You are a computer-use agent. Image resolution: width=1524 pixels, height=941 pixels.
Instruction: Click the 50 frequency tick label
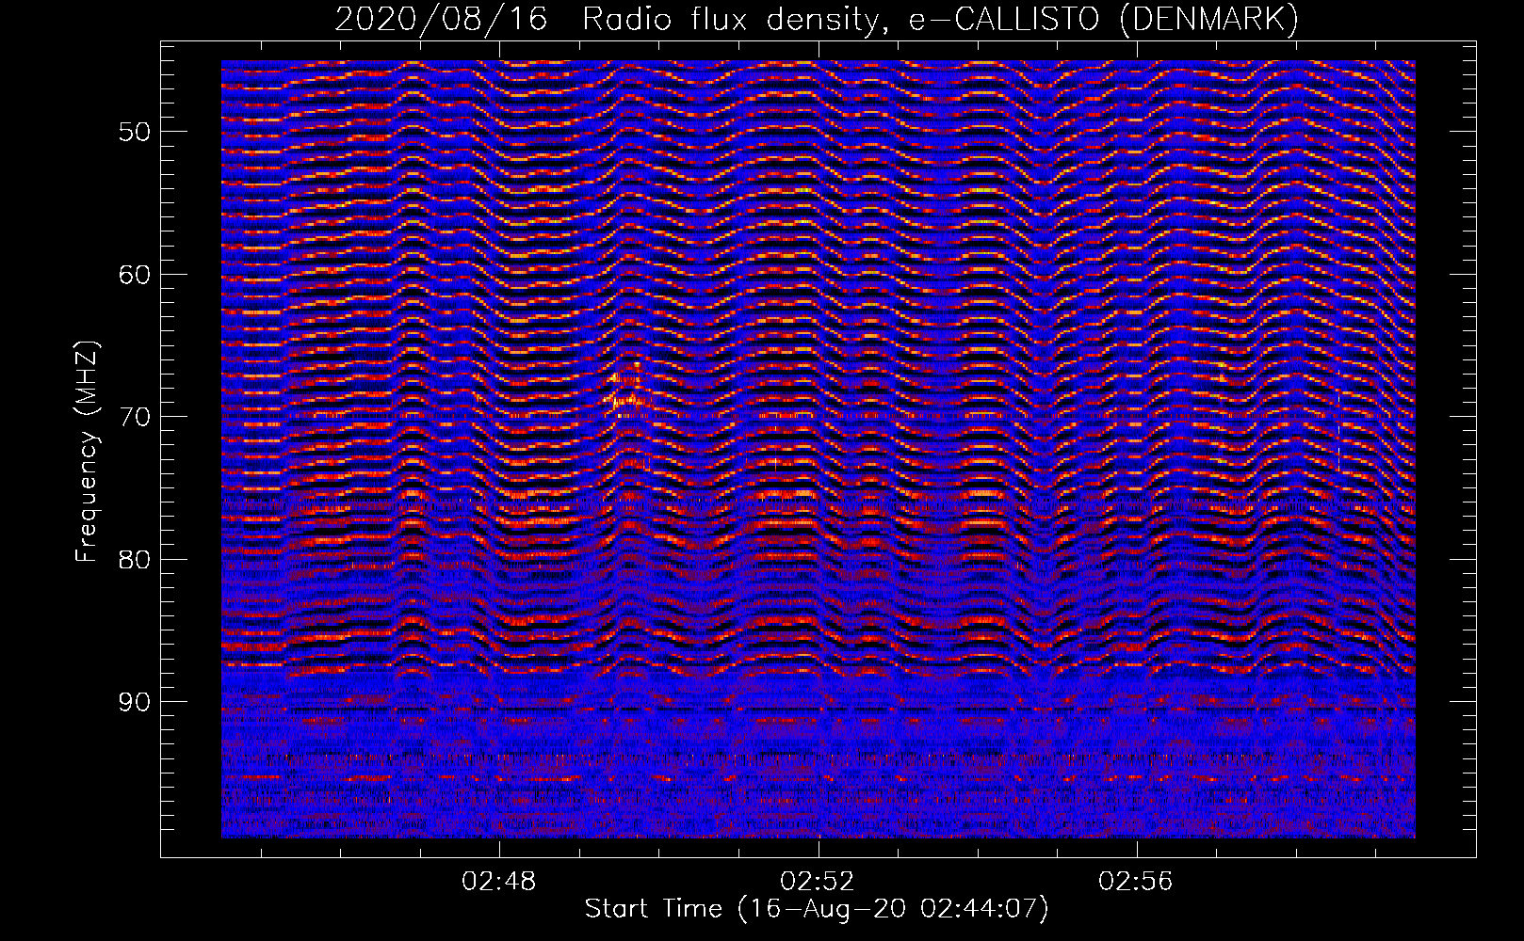(134, 131)
